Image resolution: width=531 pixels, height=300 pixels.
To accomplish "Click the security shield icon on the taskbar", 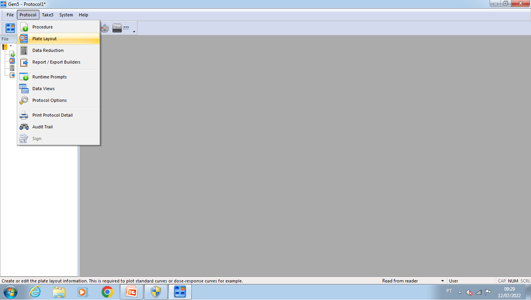I will [x=156, y=292].
